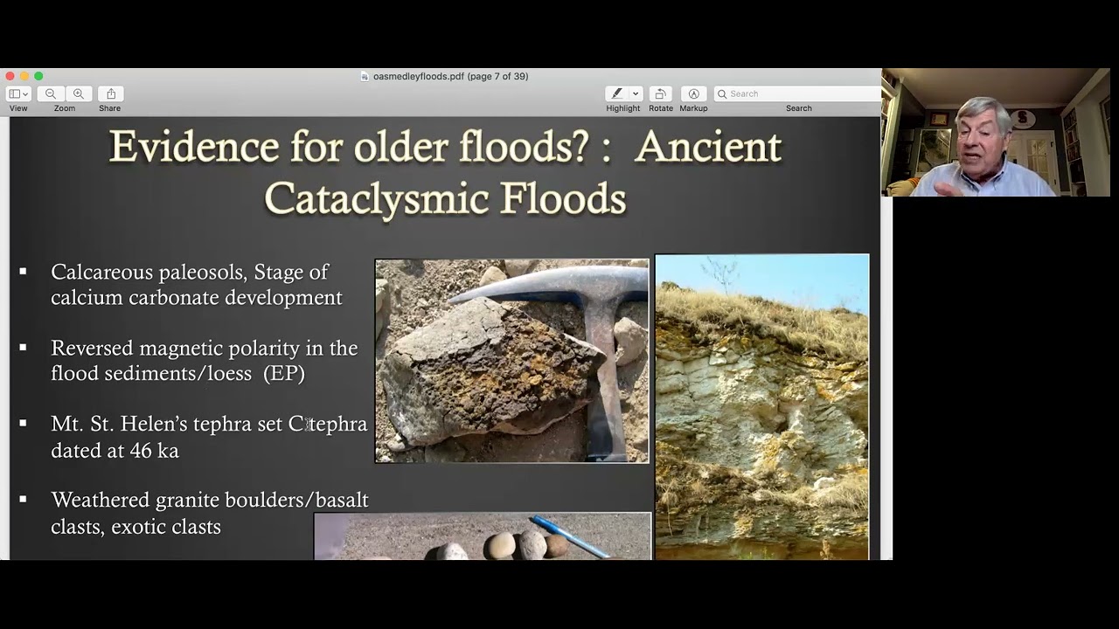This screenshot has height=629, width=1119.
Task: Click the rock hammer photo
Action: (512, 361)
